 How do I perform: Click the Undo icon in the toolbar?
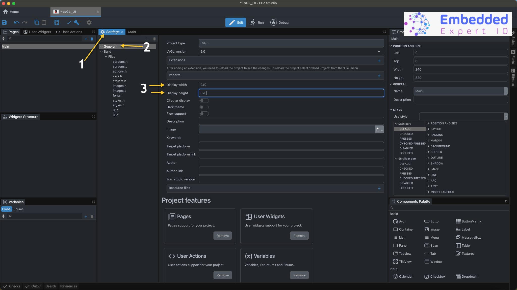(17, 22)
